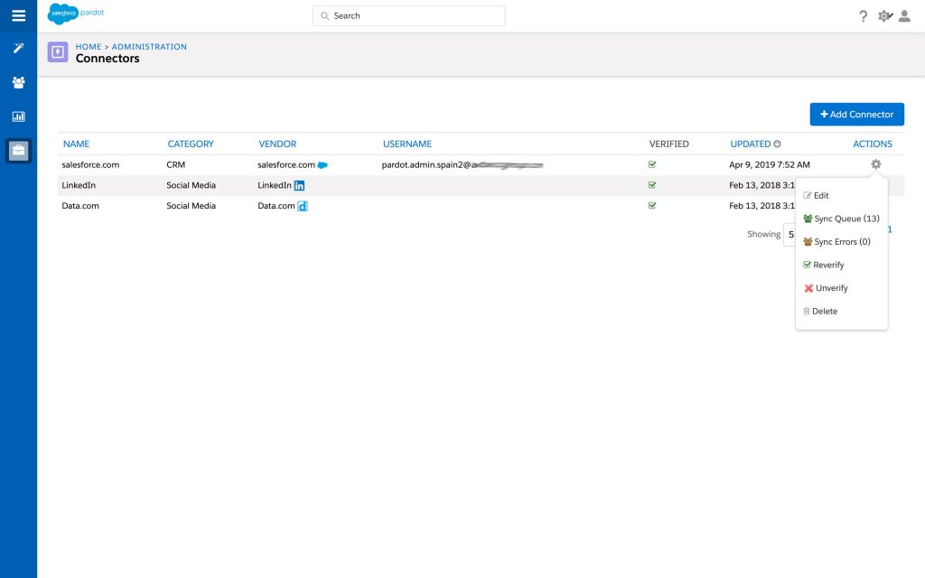The image size is (925, 578).
Task: Choose Edit from the actions menu
Action: 816,195
